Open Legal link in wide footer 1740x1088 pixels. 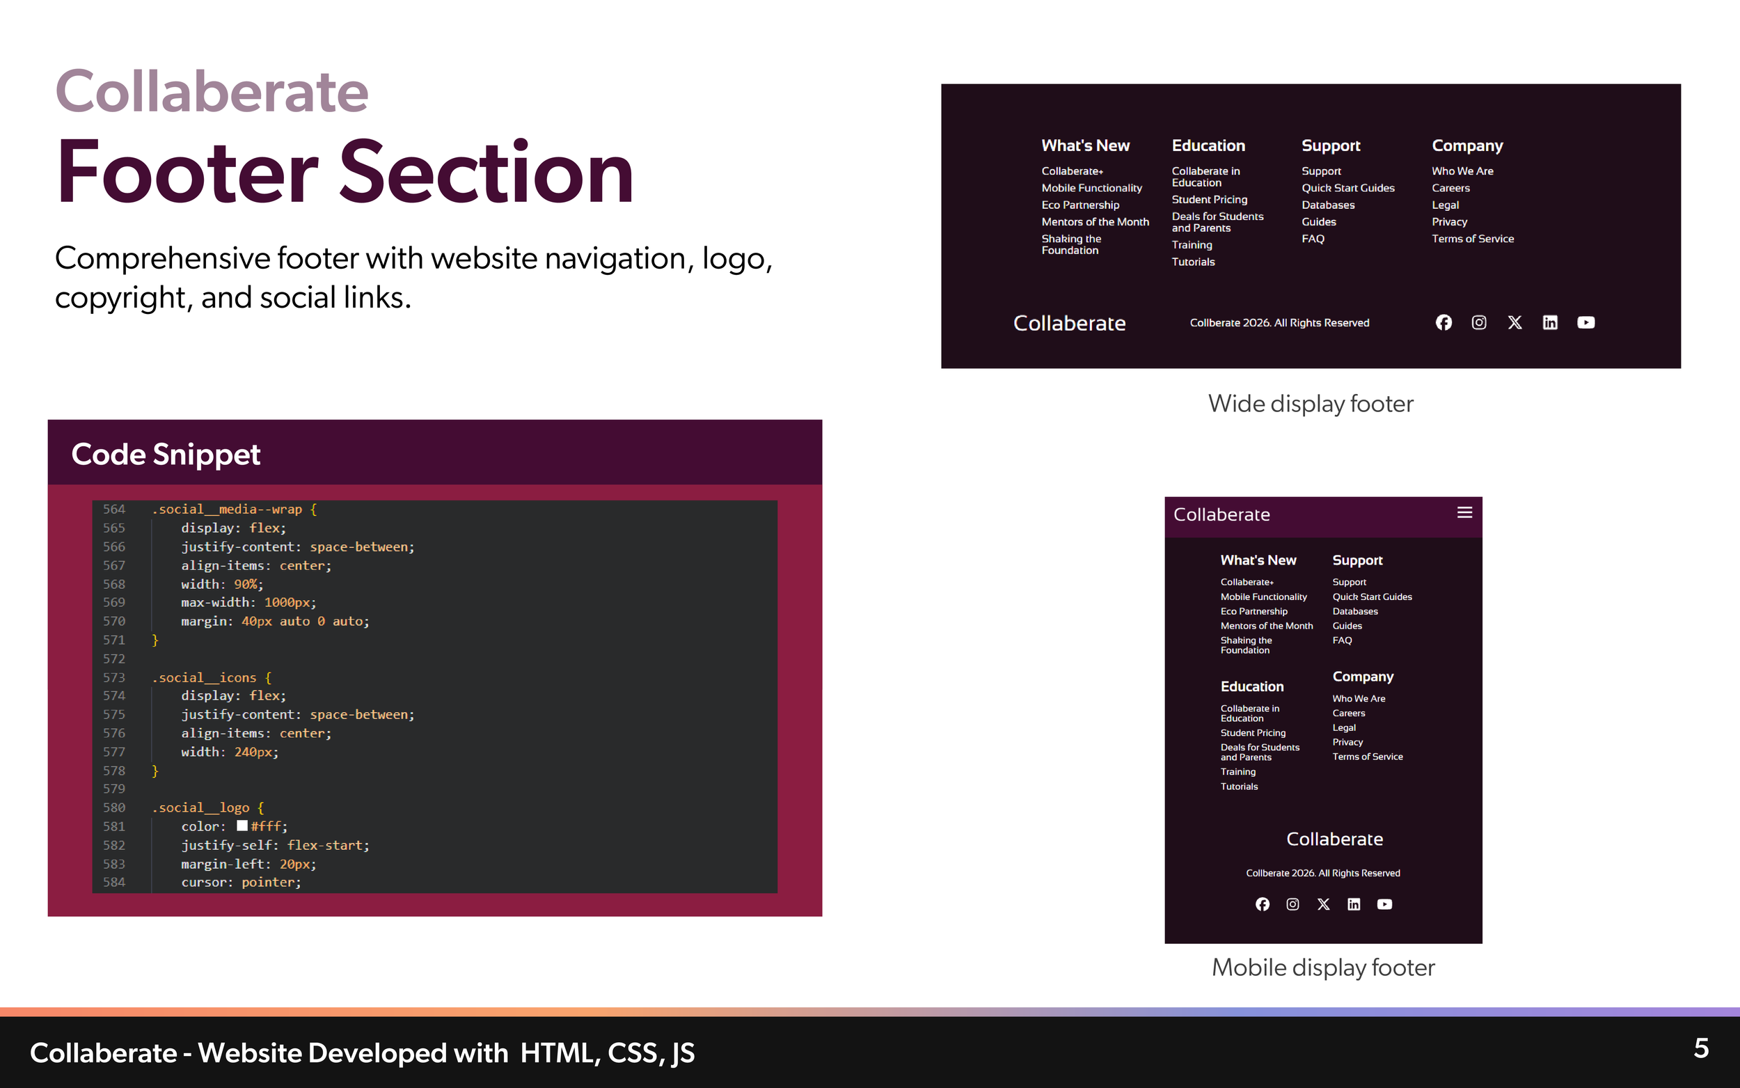point(1444,205)
